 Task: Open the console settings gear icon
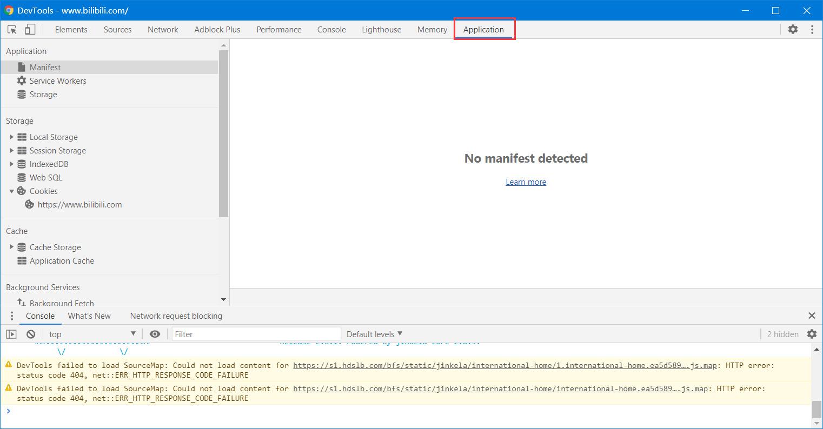coord(812,334)
